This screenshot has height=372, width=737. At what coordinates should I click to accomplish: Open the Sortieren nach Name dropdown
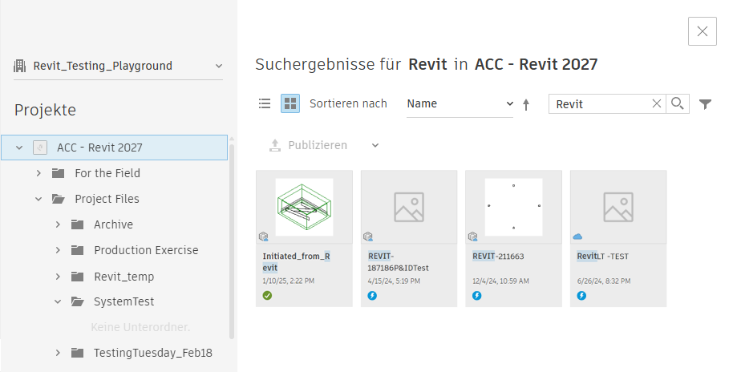click(460, 103)
